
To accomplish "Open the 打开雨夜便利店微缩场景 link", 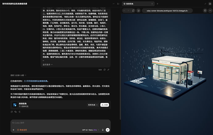I will point(37,81).
